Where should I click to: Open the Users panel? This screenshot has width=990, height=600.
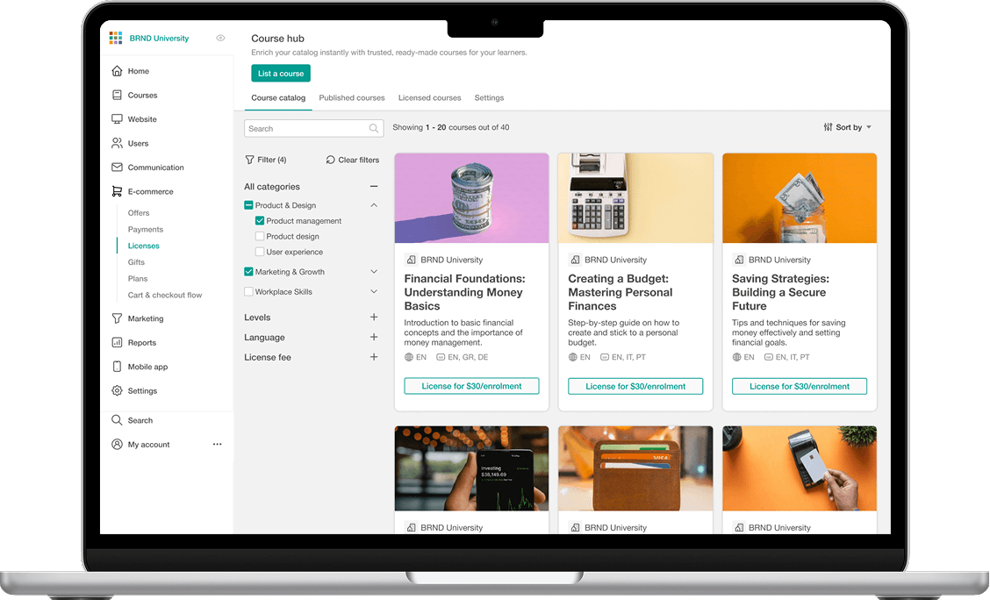click(117, 143)
